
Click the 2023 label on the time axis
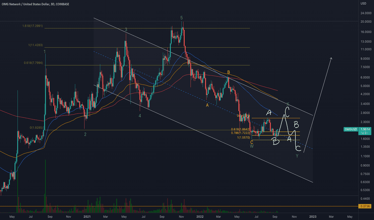pyautogui.click(x=313, y=216)
